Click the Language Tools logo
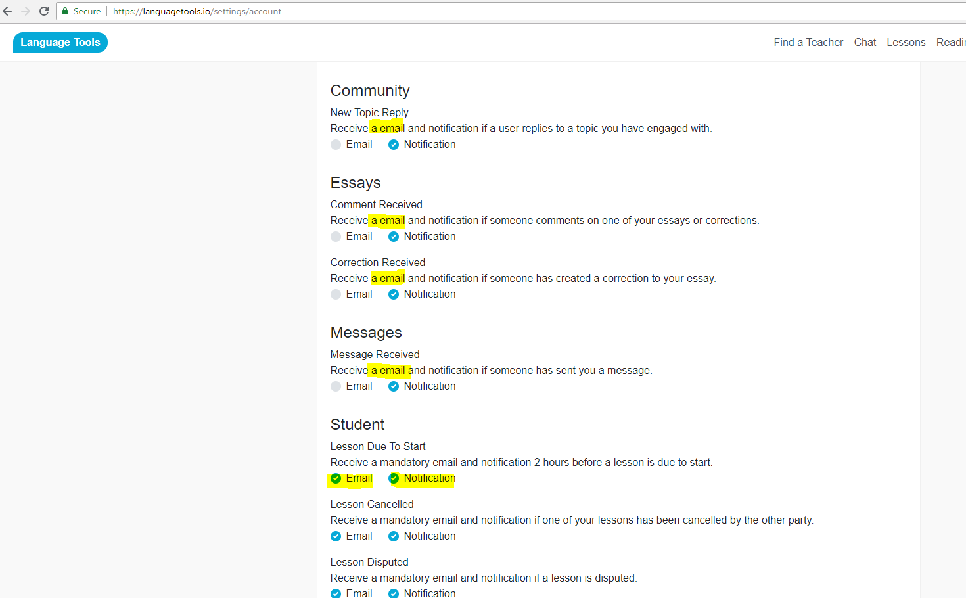966x598 pixels. (60, 42)
